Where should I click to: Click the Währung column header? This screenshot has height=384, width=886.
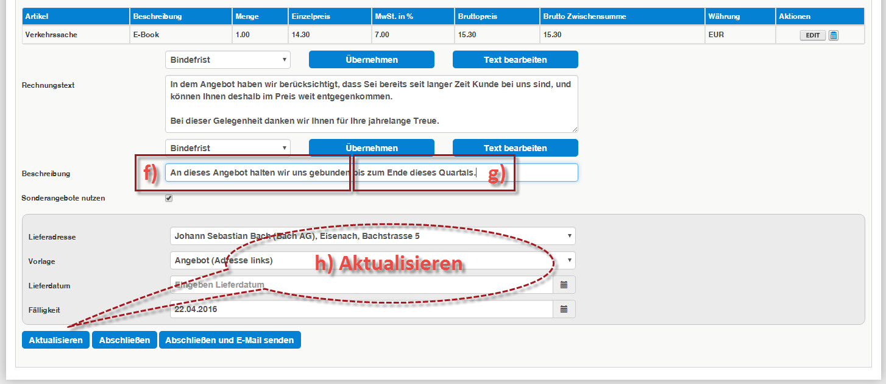(740, 16)
